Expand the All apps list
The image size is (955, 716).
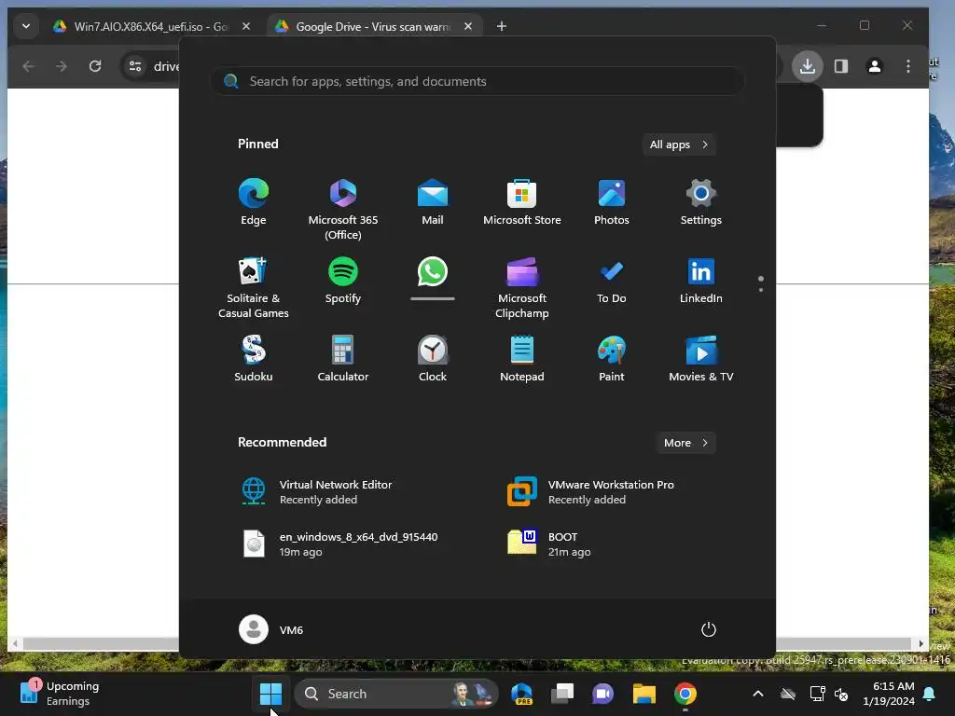(679, 145)
